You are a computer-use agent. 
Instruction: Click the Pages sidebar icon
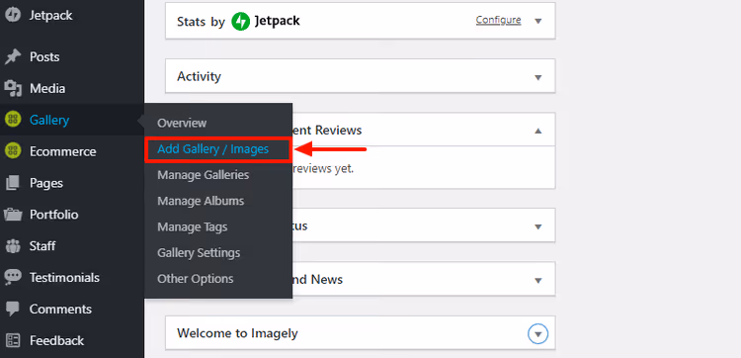click(x=13, y=183)
